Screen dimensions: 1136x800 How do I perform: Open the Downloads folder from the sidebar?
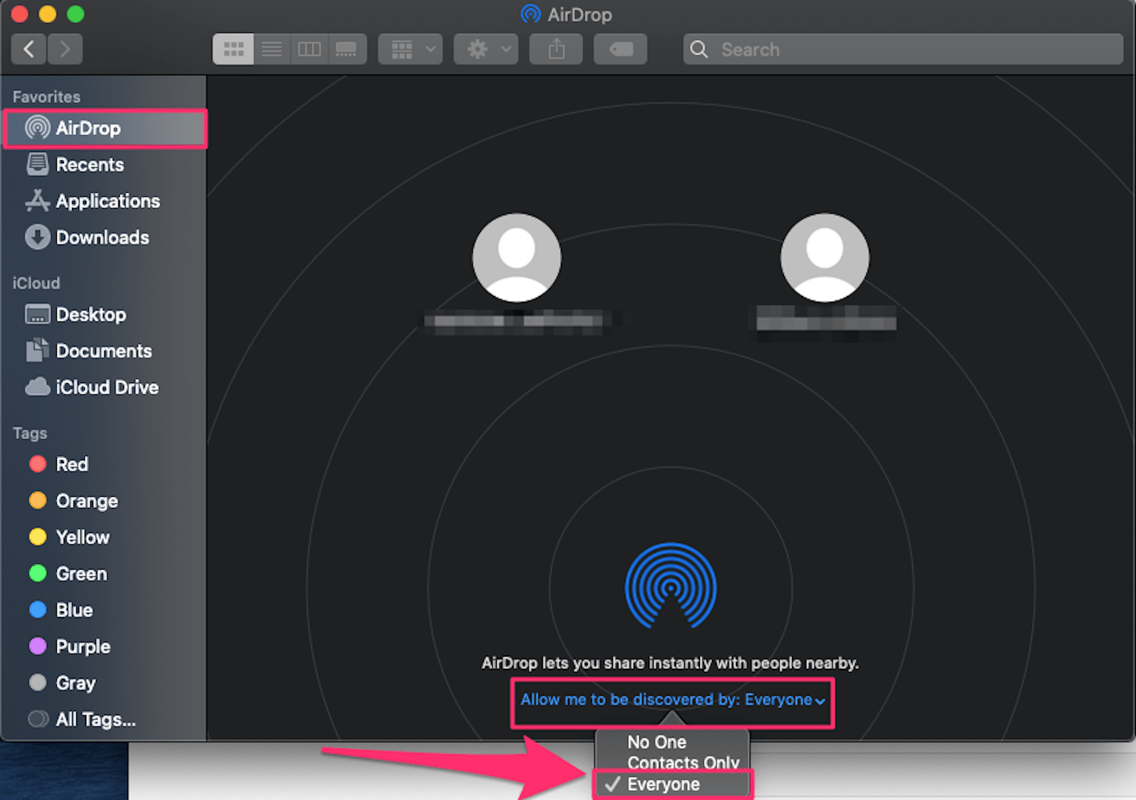pyautogui.click(x=102, y=238)
